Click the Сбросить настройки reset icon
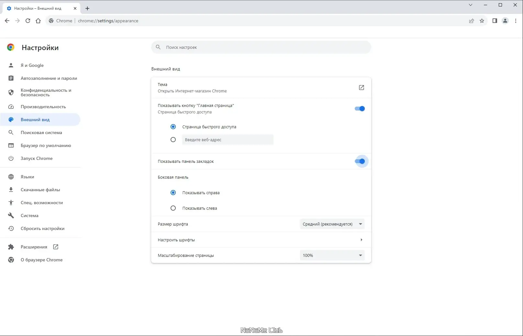The width and height of the screenshot is (523, 336). (11, 228)
